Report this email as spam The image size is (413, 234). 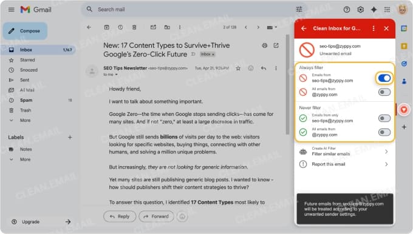click(120, 27)
